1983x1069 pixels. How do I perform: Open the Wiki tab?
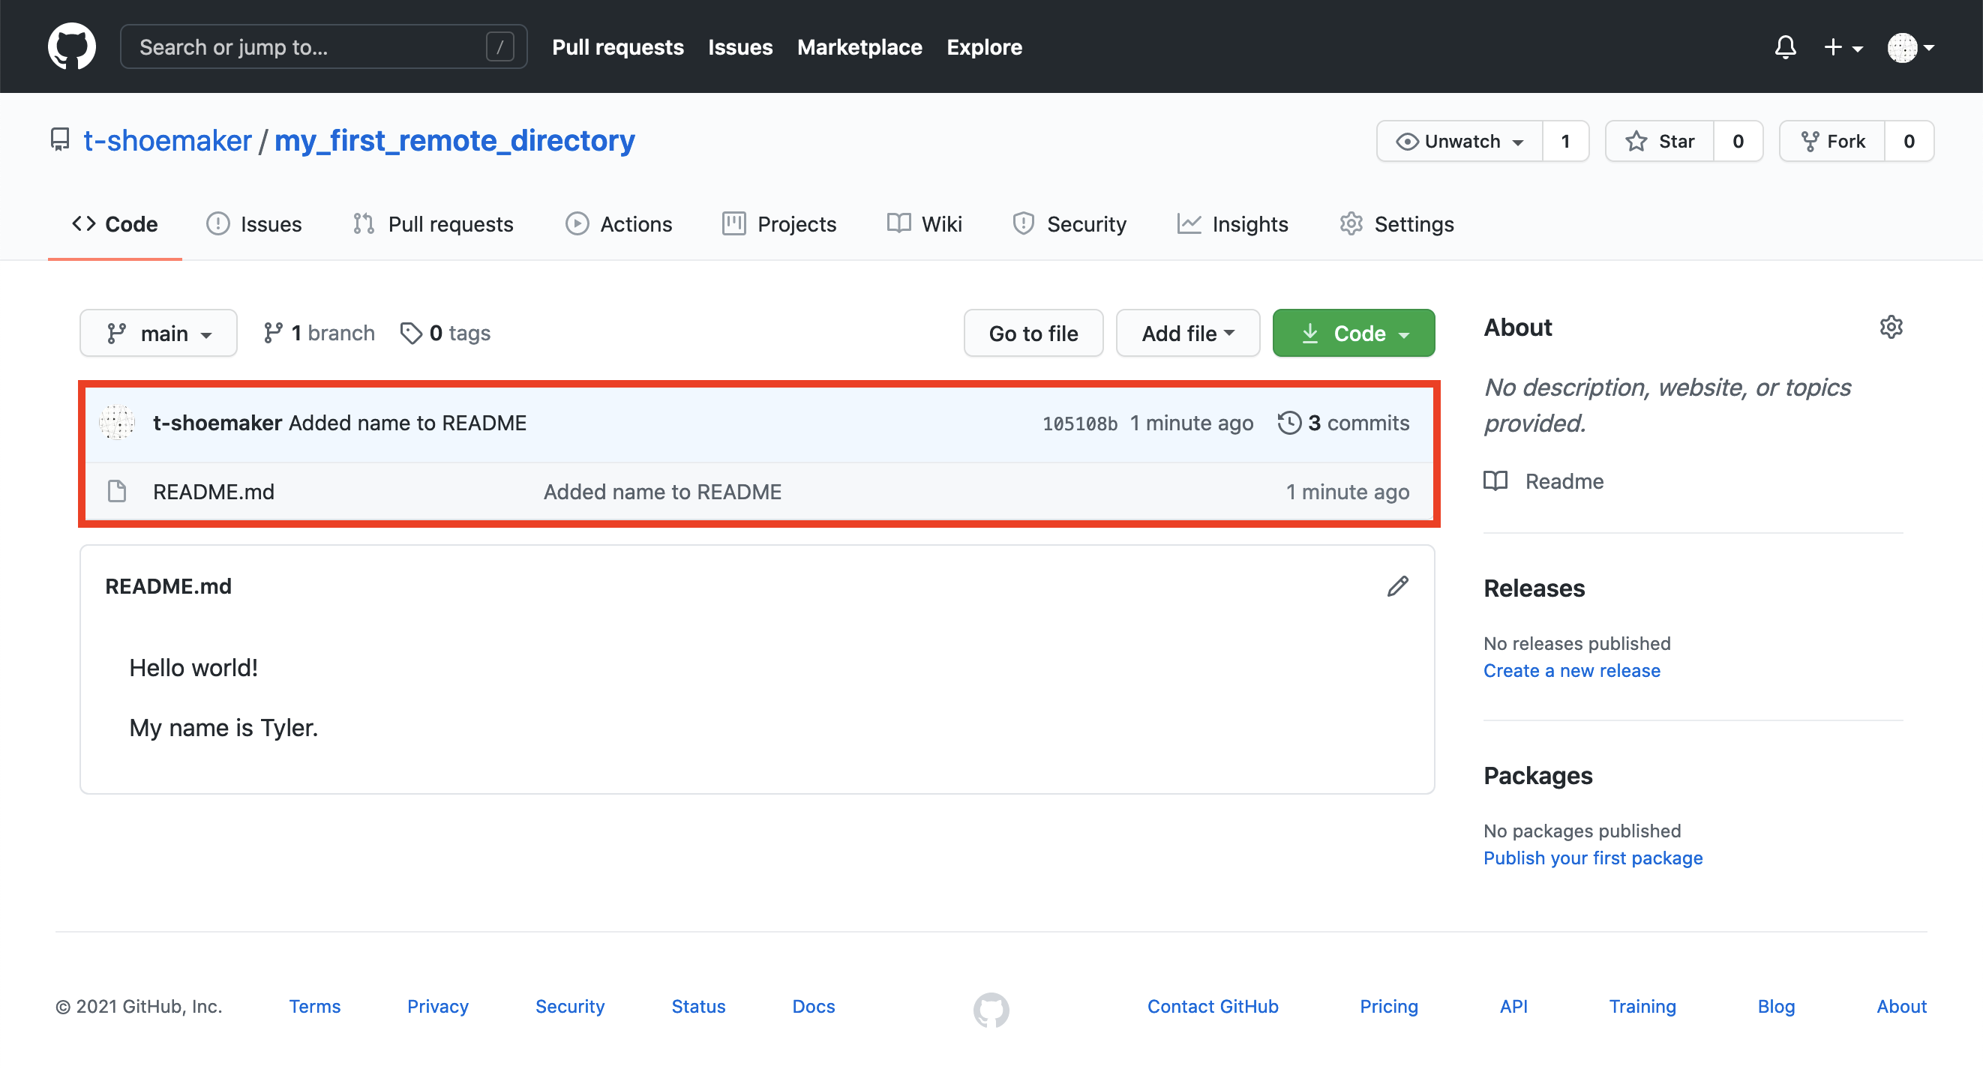[x=925, y=224]
